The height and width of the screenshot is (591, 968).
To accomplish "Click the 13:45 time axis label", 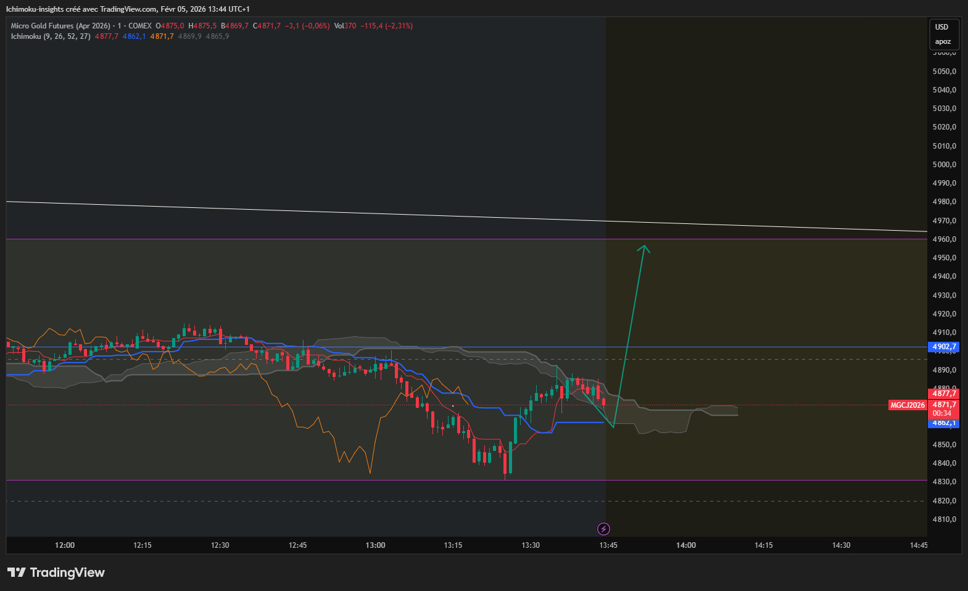I will pyautogui.click(x=608, y=545).
